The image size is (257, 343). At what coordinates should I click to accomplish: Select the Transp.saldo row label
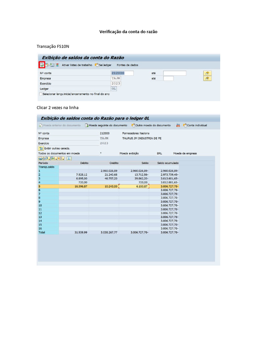(48, 167)
